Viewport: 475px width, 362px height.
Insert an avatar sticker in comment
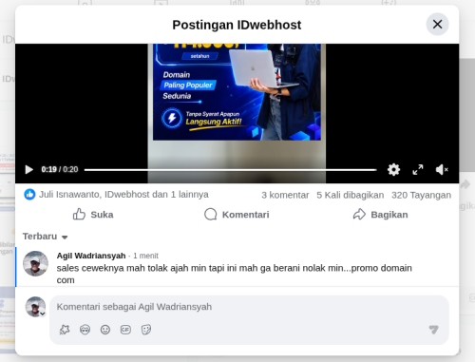[x=65, y=330]
